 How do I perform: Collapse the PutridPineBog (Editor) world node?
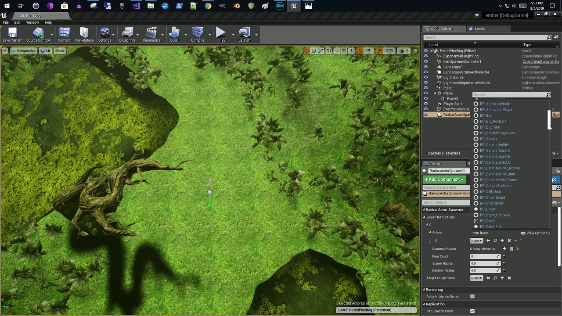coord(431,51)
